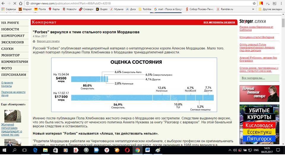Open the browser home page icon
This screenshot has height=156, width=285.
click(21, 3)
